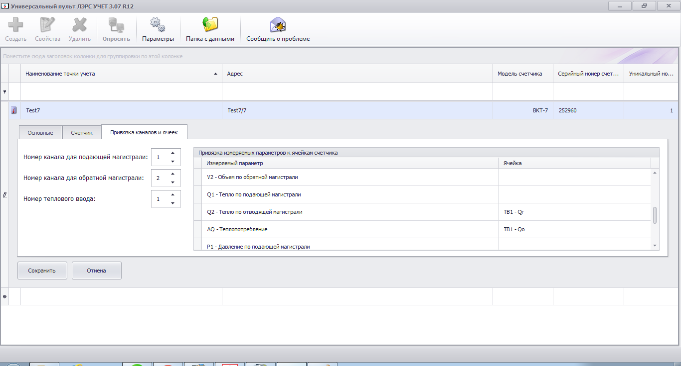The height and width of the screenshot is (366, 681).
Task: Switch to the Основные tab
Action: [40, 133]
